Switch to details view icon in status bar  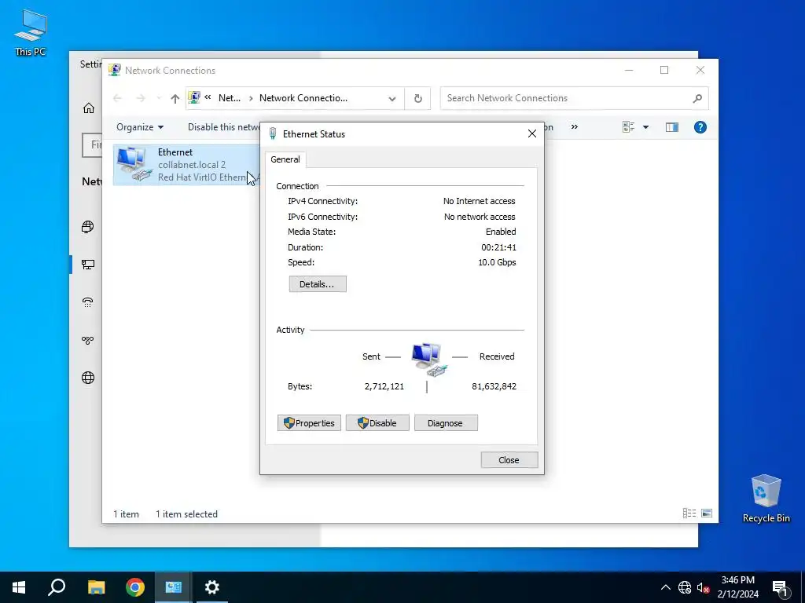point(689,513)
